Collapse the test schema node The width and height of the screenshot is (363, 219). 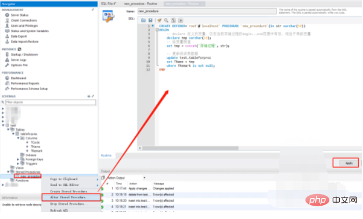pyautogui.click(x=3, y=125)
